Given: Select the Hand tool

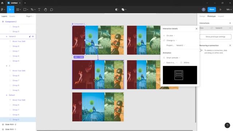Looking at the screenshot, I should tap(45, 9).
